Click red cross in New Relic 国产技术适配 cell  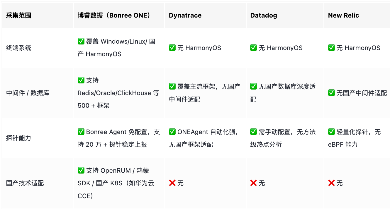[332, 183]
